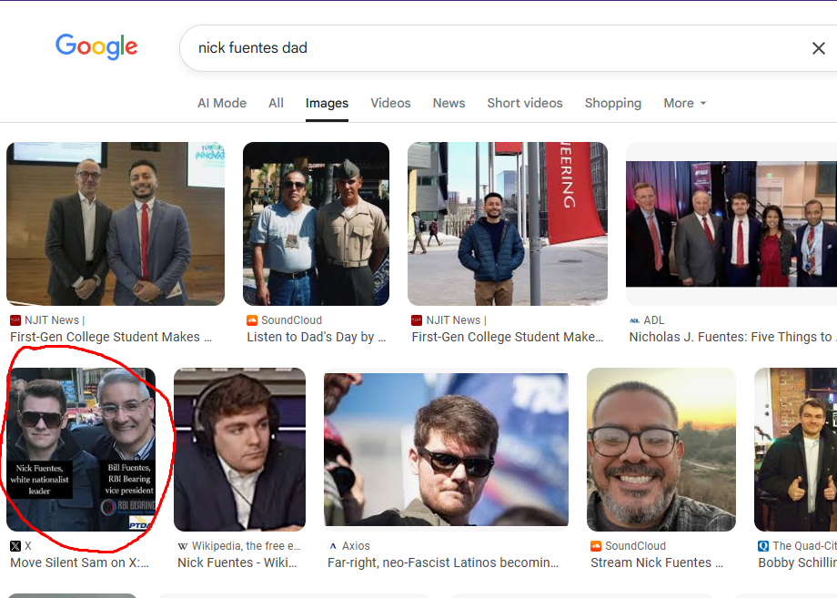Click the Google logo
Image resolution: width=837 pixels, height=598 pixels.
click(x=96, y=47)
